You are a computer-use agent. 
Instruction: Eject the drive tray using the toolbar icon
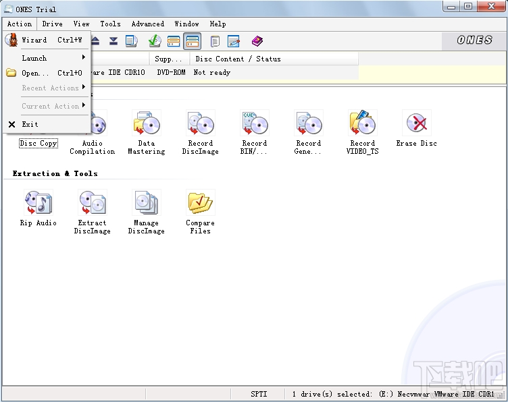95,41
